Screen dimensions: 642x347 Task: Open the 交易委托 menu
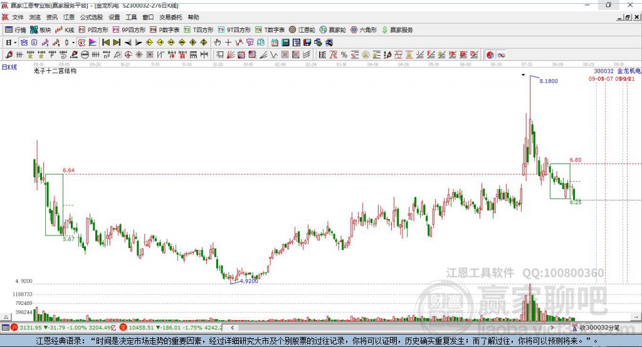click(171, 17)
